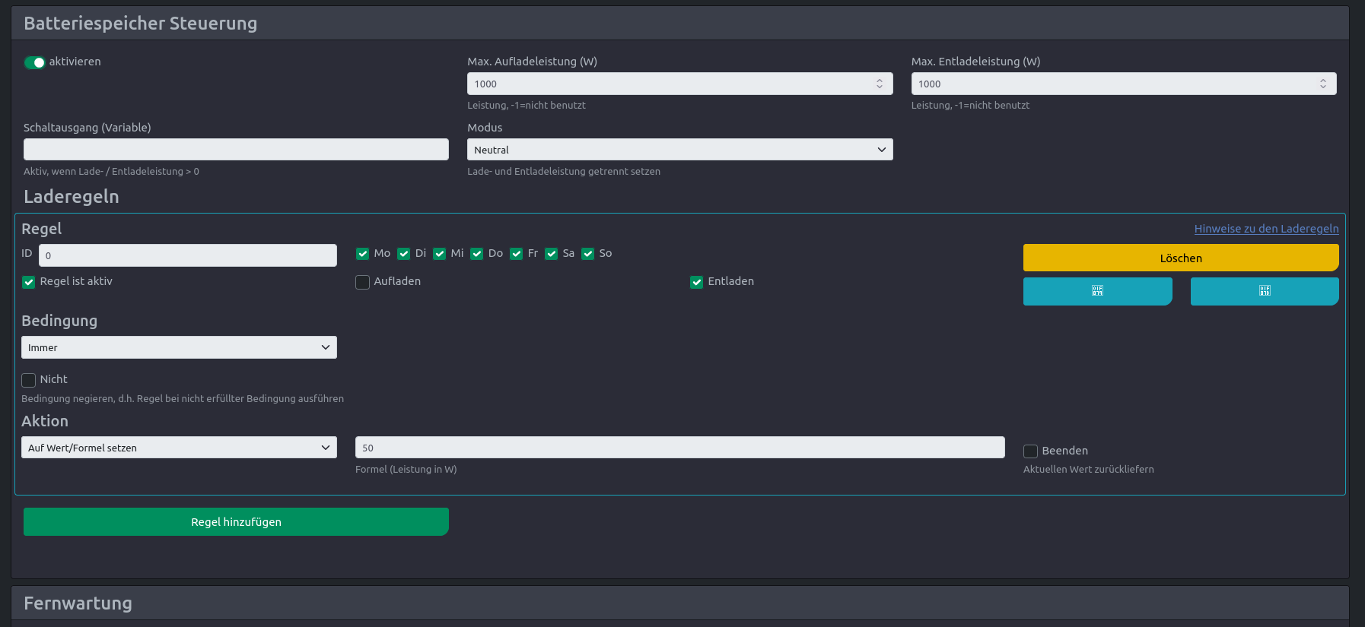Uncheck the So weekday checkbox
1365x627 pixels.
(587, 254)
